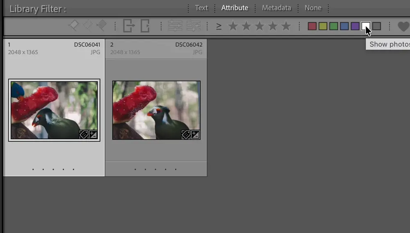Set rating filter to five stars

pyautogui.click(x=286, y=26)
